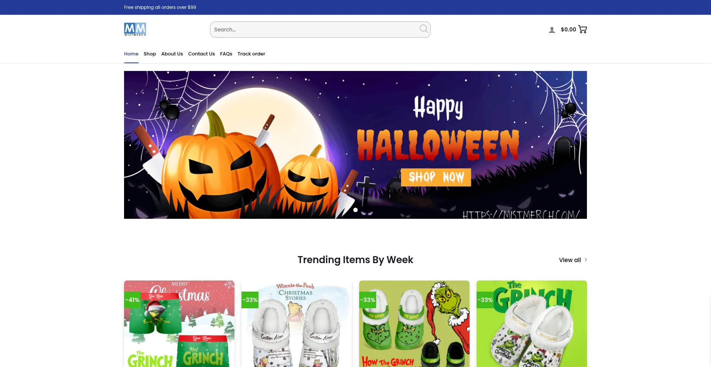Click the SHOP NOW banner button
The width and height of the screenshot is (711, 367).
click(436, 177)
